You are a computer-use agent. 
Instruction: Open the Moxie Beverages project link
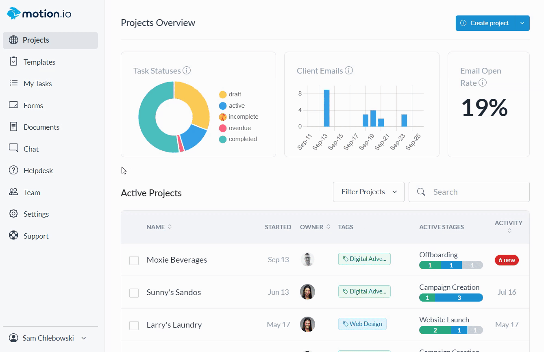(176, 260)
